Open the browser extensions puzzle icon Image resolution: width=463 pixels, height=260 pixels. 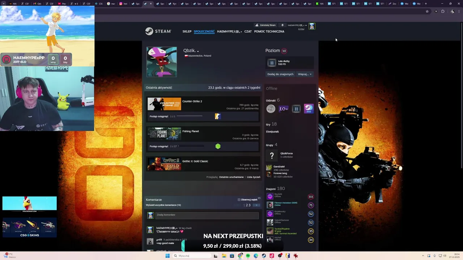pyautogui.click(x=443, y=12)
